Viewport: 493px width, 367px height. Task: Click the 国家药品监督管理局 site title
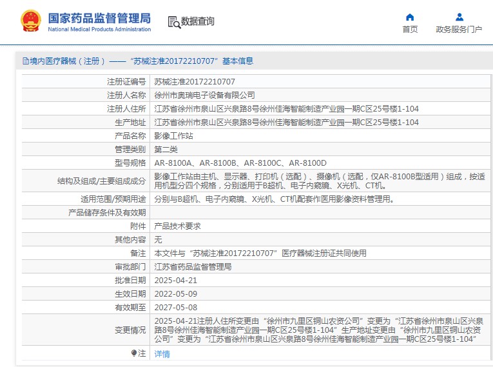[x=99, y=17]
